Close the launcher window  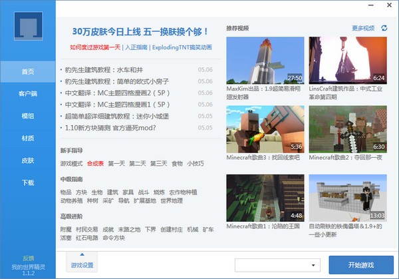click(389, 5)
